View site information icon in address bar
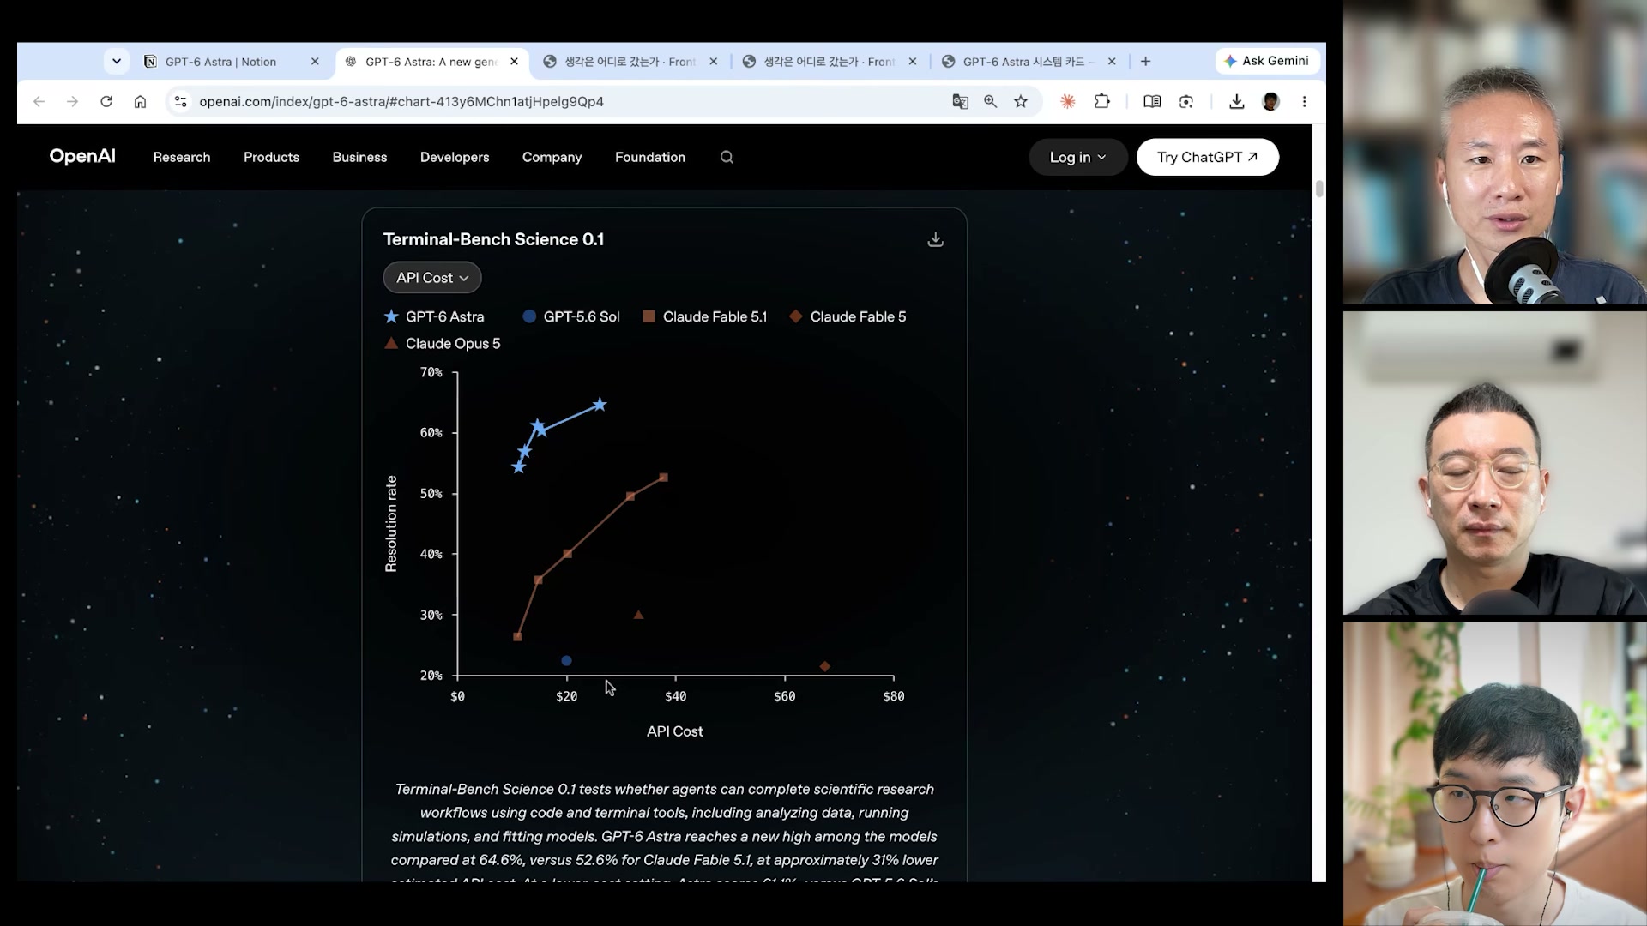Viewport: 1647px width, 926px height. [x=180, y=101]
